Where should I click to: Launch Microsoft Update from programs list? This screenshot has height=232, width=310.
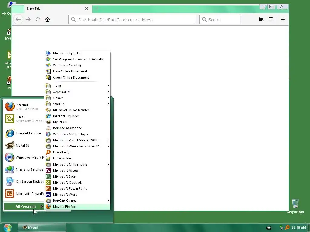(77, 53)
